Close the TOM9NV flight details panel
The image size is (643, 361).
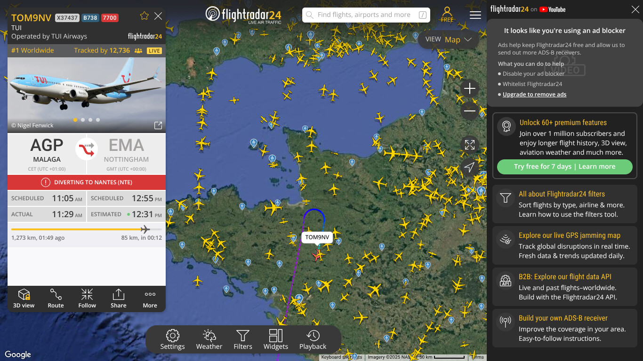click(x=158, y=16)
